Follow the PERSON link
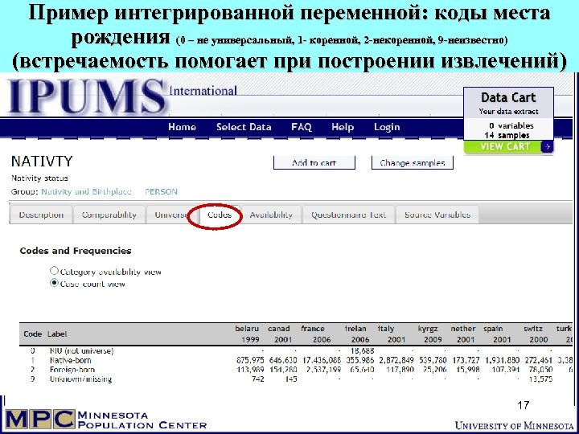The height and width of the screenshot is (434, 579). 161,191
